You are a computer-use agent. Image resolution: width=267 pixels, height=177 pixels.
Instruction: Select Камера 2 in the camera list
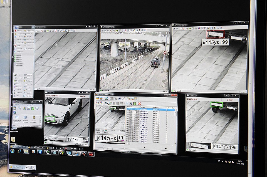18,57
